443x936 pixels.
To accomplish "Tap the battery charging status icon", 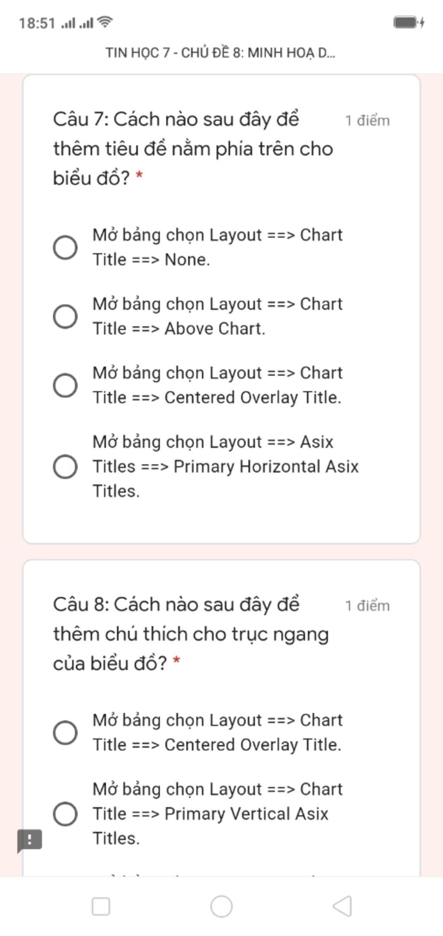I will coord(408,22).
